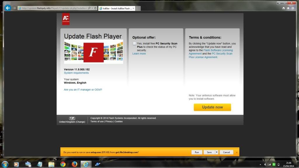The height and width of the screenshot is (168, 299).
Task: Click the green tray icon
Action: (274, 164)
